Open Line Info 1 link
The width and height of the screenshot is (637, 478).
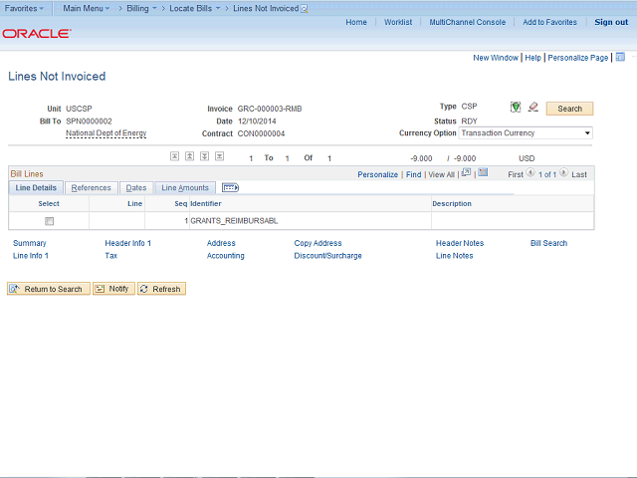coord(31,256)
